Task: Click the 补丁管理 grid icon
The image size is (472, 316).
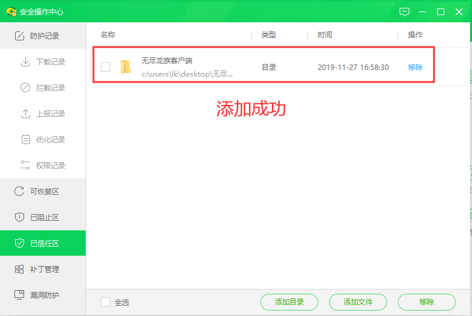Action: click(x=19, y=269)
